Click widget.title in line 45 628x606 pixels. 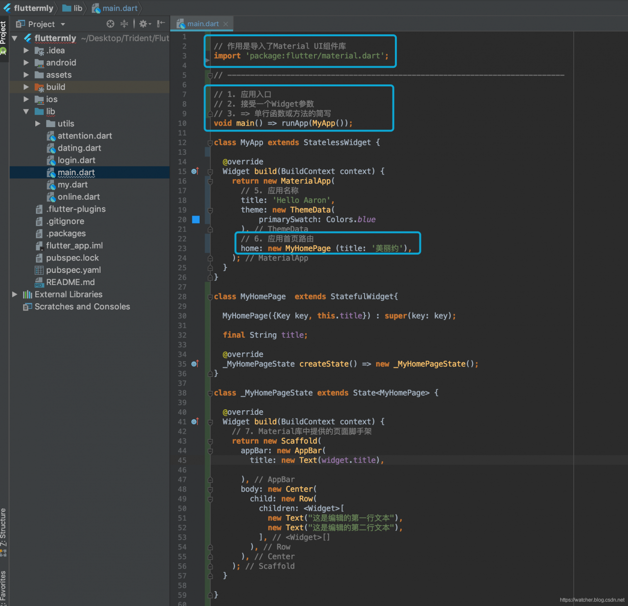pos(349,460)
